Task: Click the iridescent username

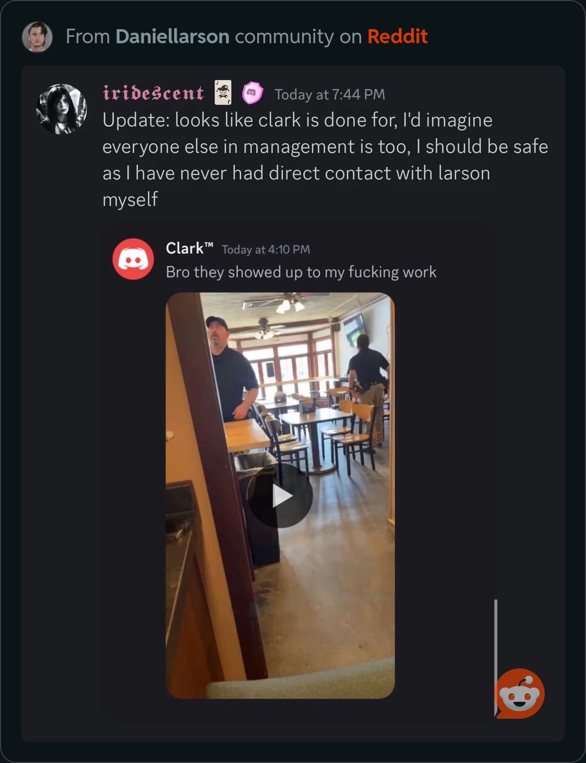Action: (153, 94)
